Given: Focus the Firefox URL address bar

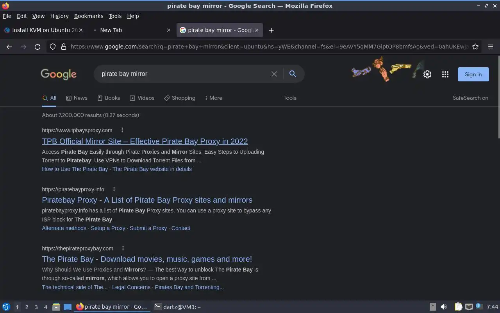Looking at the screenshot, I should [x=270, y=47].
